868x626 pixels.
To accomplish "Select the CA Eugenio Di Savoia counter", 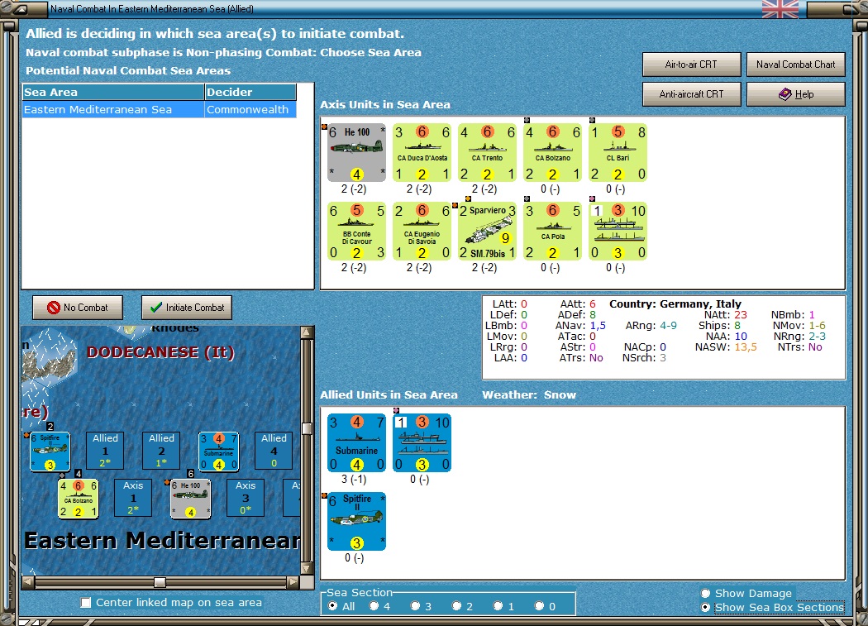I will click(422, 232).
